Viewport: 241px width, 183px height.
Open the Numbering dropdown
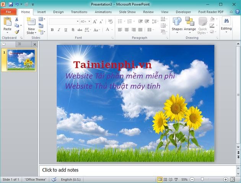coord(134,21)
